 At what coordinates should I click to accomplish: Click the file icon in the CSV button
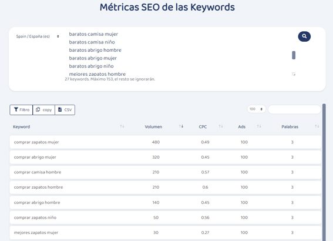point(60,109)
